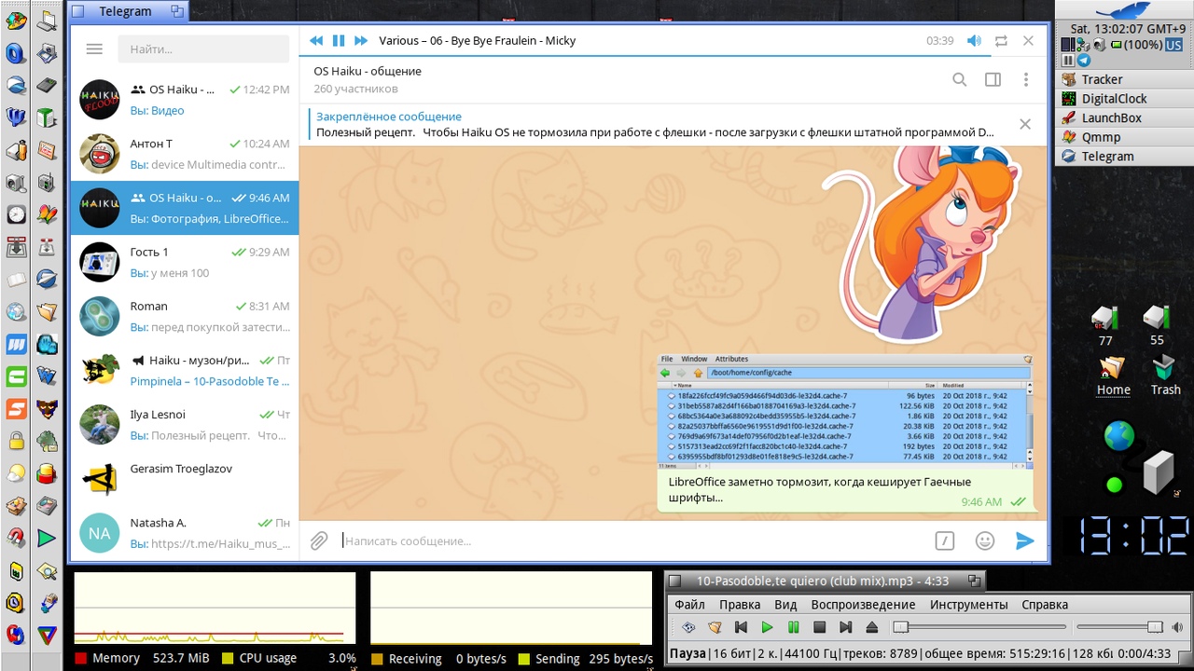Start playback with Qmmp green play button
The image size is (1194, 671).
pyautogui.click(x=767, y=627)
